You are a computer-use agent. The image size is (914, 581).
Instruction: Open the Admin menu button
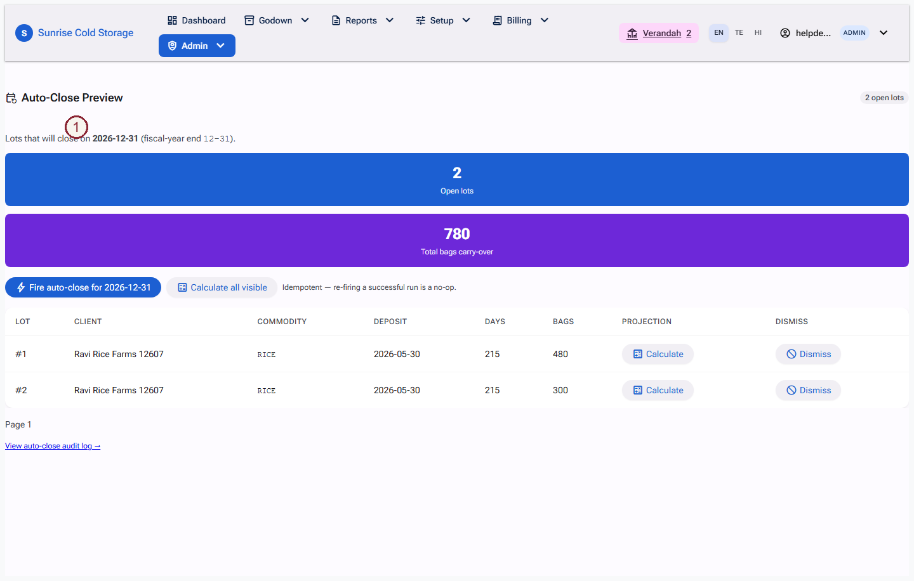(x=197, y=46)
